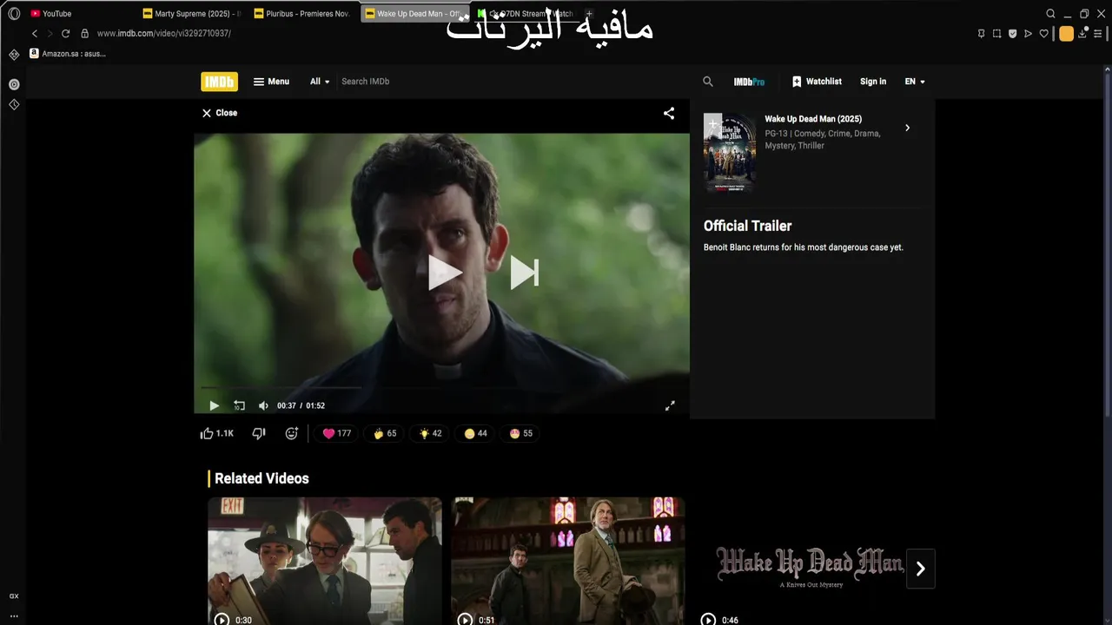1112x625 pixels.
Task: Toggle the star-eyes reaction showing 55
Action: pos(521,433)
